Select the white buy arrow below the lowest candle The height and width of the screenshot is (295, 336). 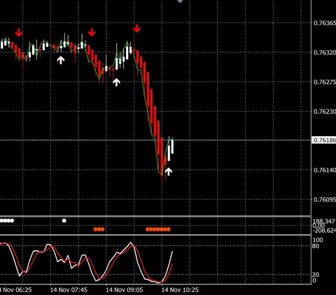pos(169,171)
